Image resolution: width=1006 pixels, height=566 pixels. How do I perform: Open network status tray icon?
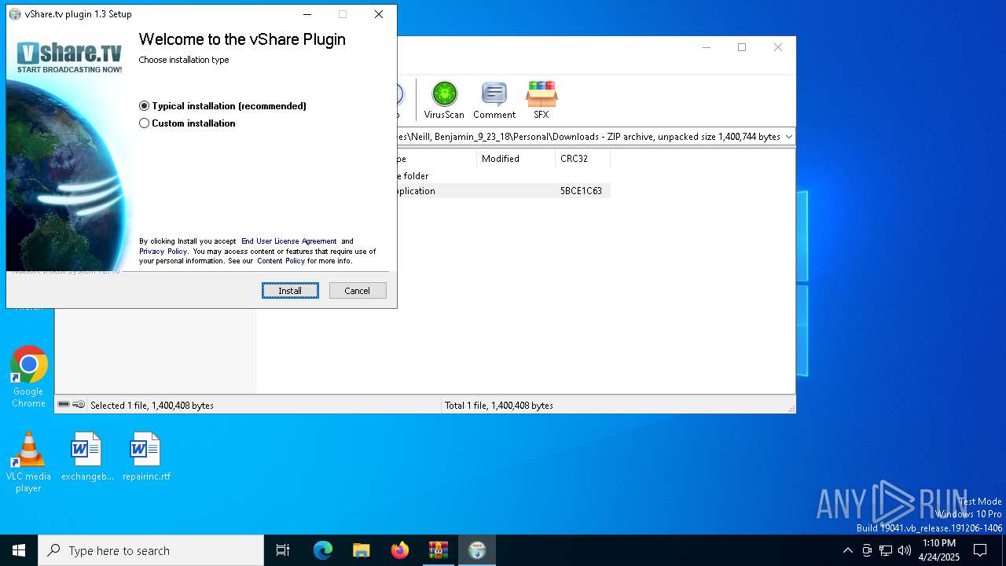886,550
